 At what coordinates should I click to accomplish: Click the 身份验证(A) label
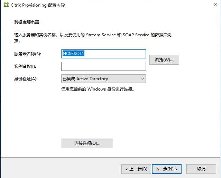pos(26,79)
